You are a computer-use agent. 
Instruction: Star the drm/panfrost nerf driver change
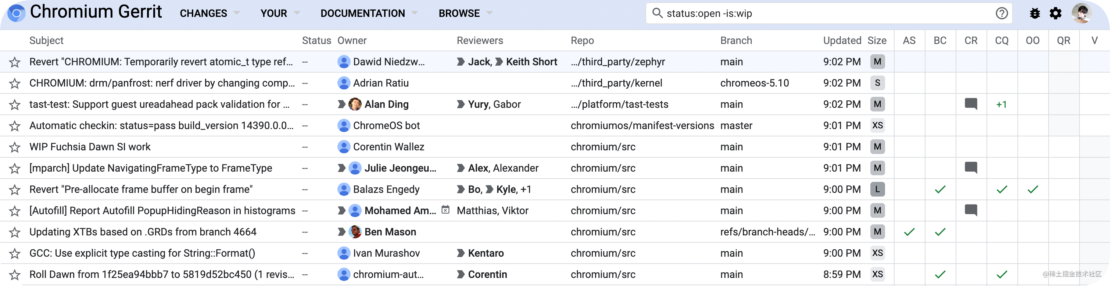[x=15, y=84]
